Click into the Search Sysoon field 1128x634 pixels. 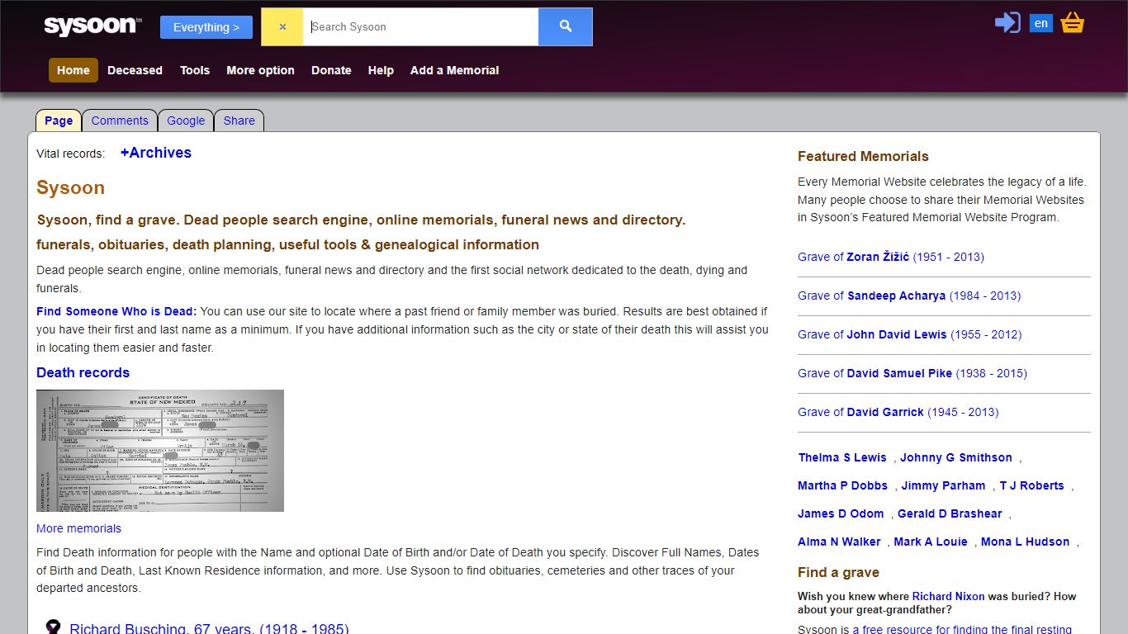[420, 26]
